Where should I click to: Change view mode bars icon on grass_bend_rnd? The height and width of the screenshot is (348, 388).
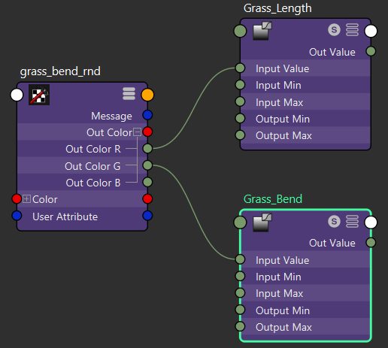tap(129, 94)
